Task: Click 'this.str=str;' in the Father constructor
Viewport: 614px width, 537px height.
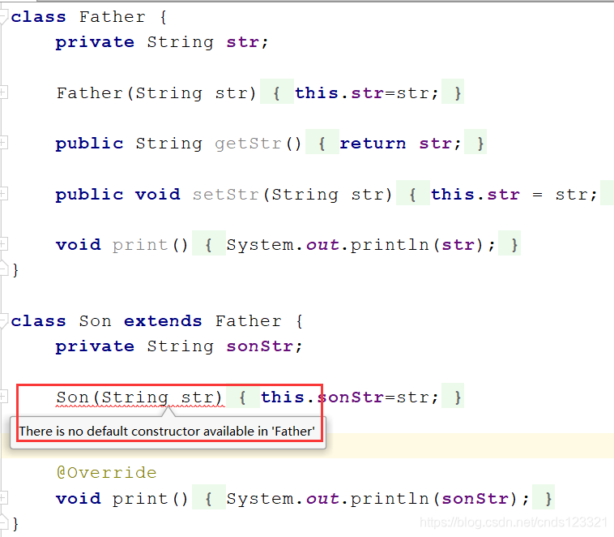Action: tap(367, 93)
